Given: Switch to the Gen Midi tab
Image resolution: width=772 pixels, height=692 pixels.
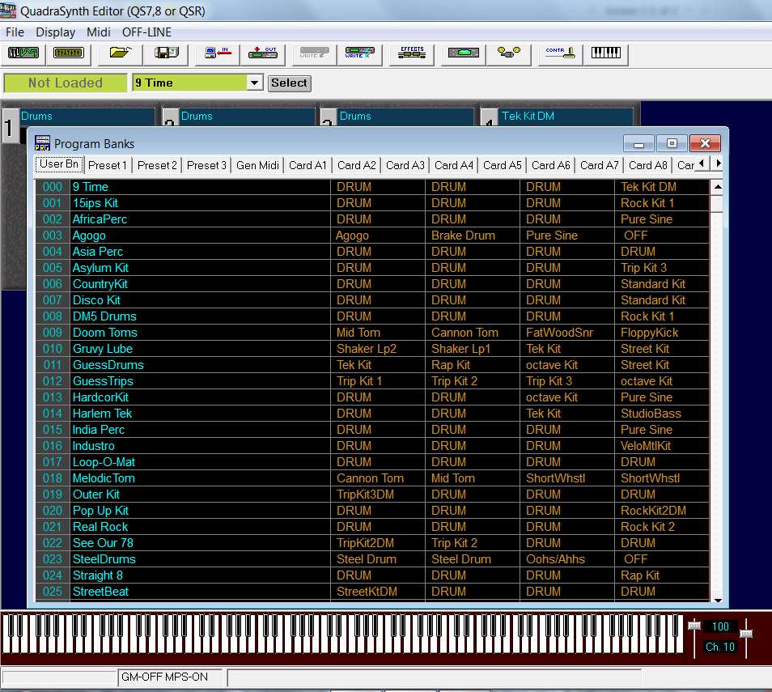Looking at the screenshot, I should pyautogui.click(x=257, y=165).
